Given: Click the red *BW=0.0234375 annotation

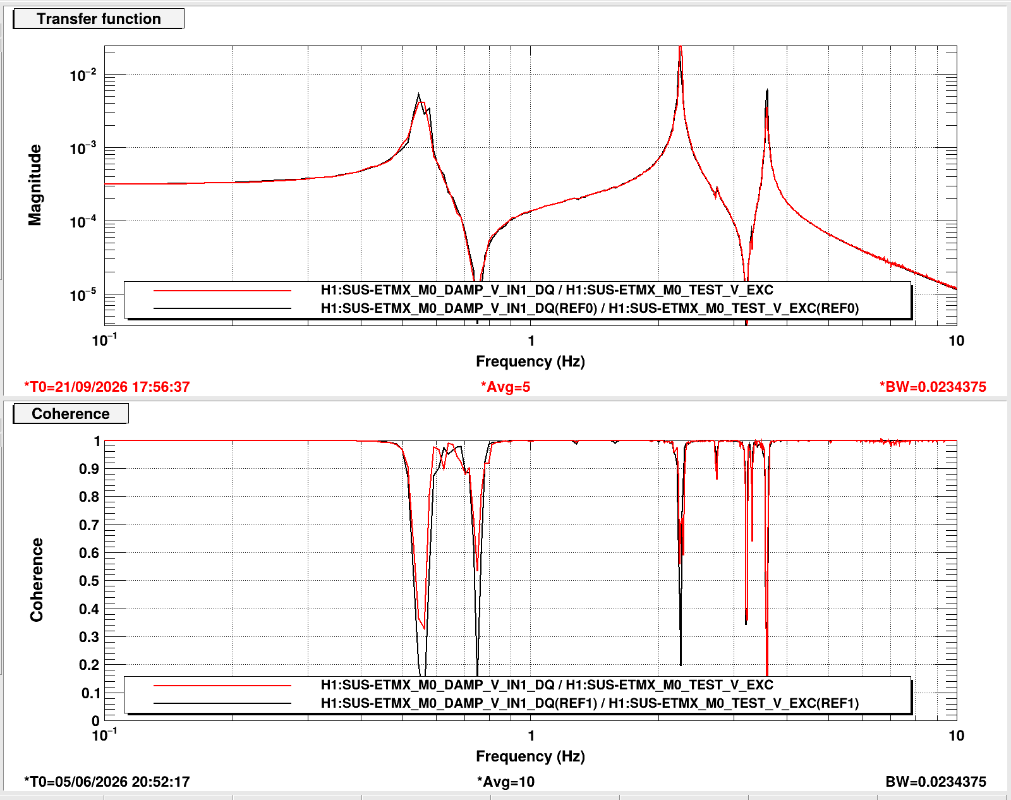Looking at the screenshot, I should click(933, 387).
